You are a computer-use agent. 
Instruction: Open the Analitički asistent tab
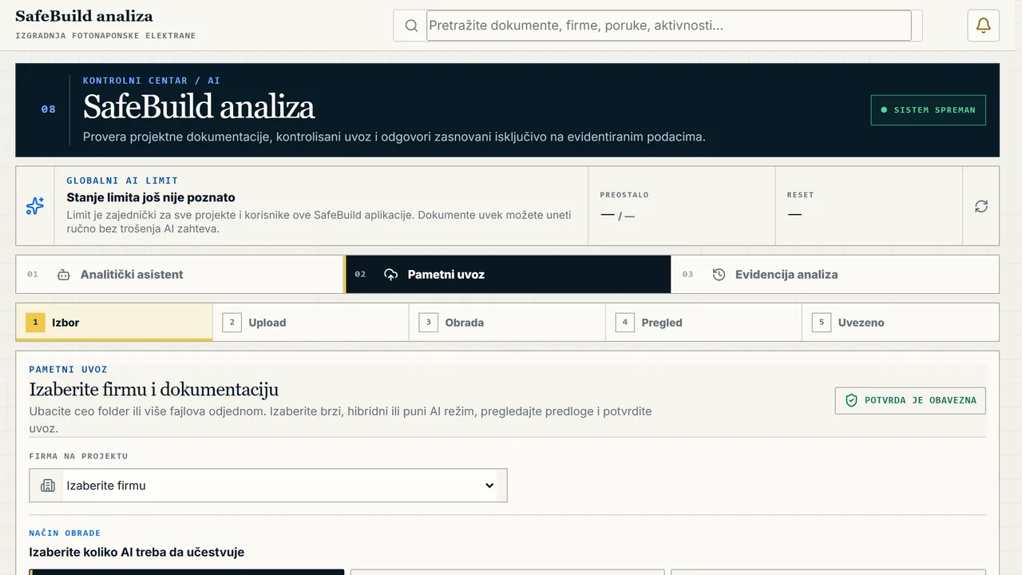(180, 275)
